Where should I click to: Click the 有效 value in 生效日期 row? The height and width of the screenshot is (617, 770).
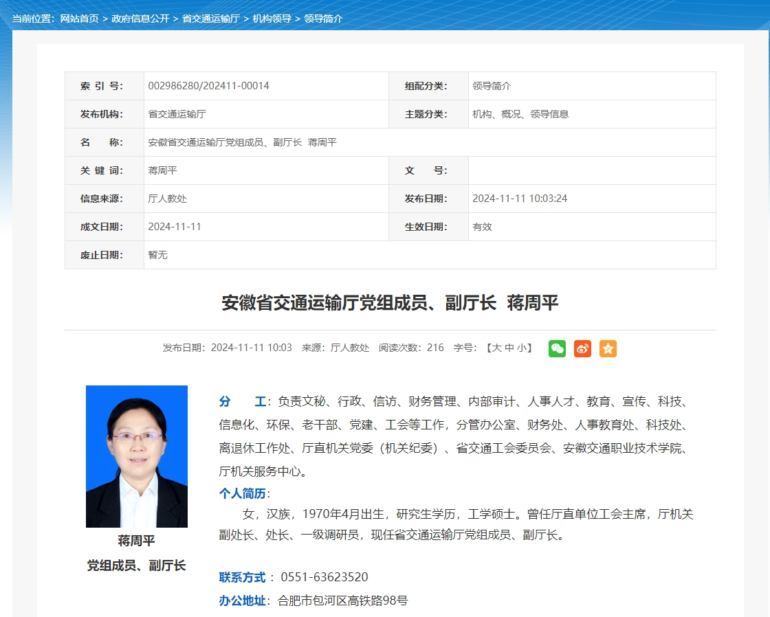point(482,227)
